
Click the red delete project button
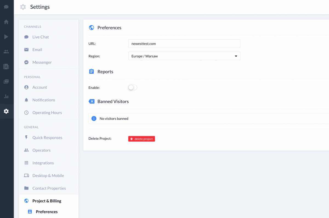pos(141,139)
